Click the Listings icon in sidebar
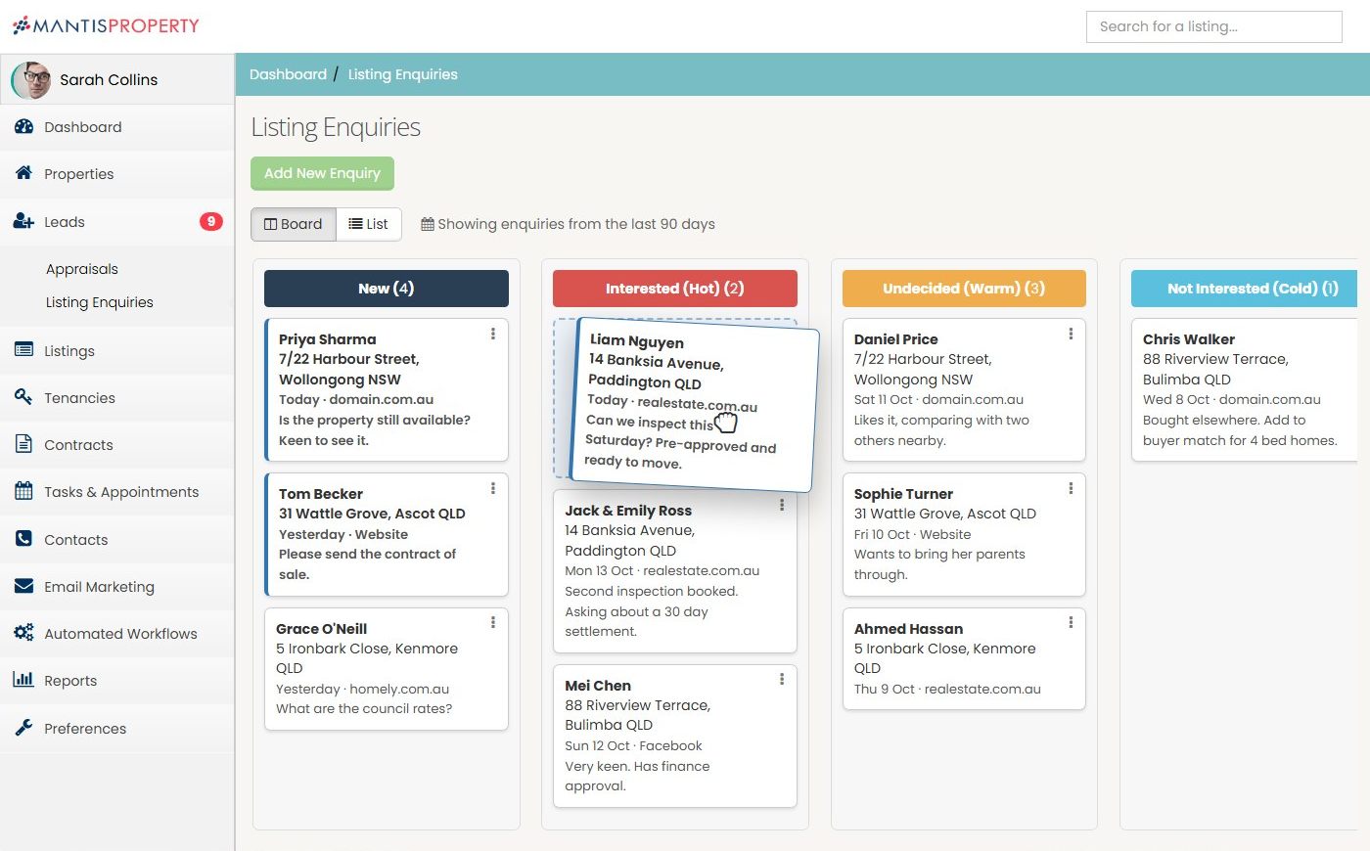Image resolution: width=1370 pixels, height=851 pixels. (x=23, y=350)
